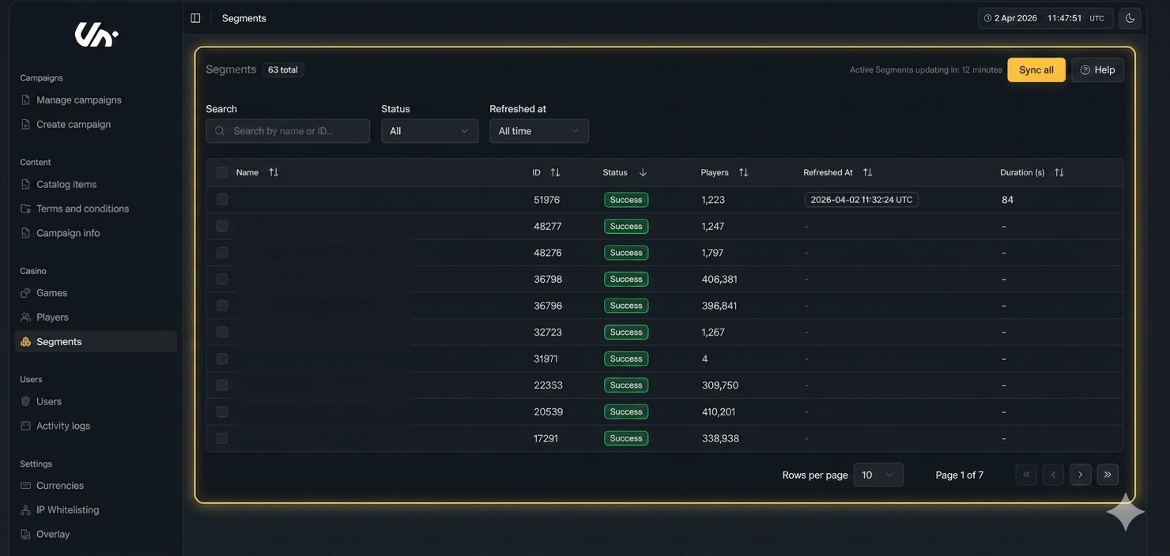The width and height of the screenshot is (1170, 556).
Task: Sort by Duration (s) column arrows
Action: tap(1059, 172)
